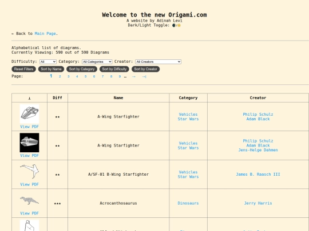
Task: Click Sort by Name button
Action: pos(51,69)
